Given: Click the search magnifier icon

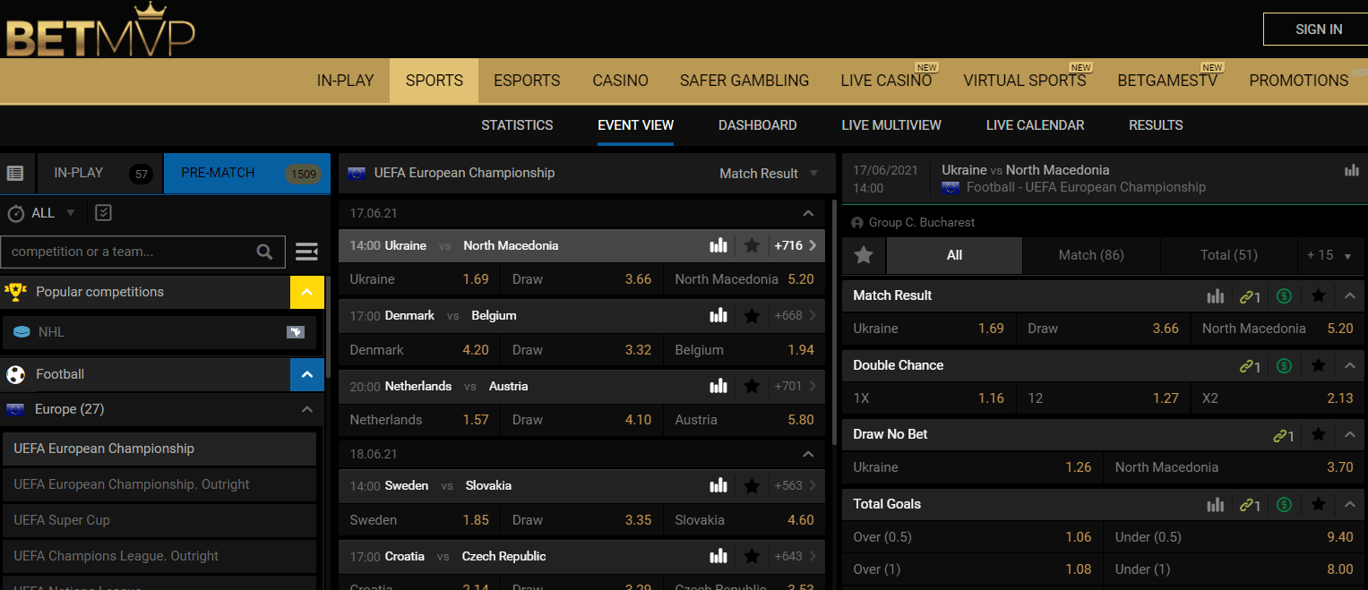Looking at the screenshot, I should point(264,252).
